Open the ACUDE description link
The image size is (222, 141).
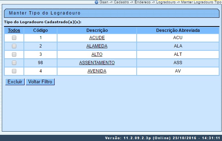coord(97,38)
